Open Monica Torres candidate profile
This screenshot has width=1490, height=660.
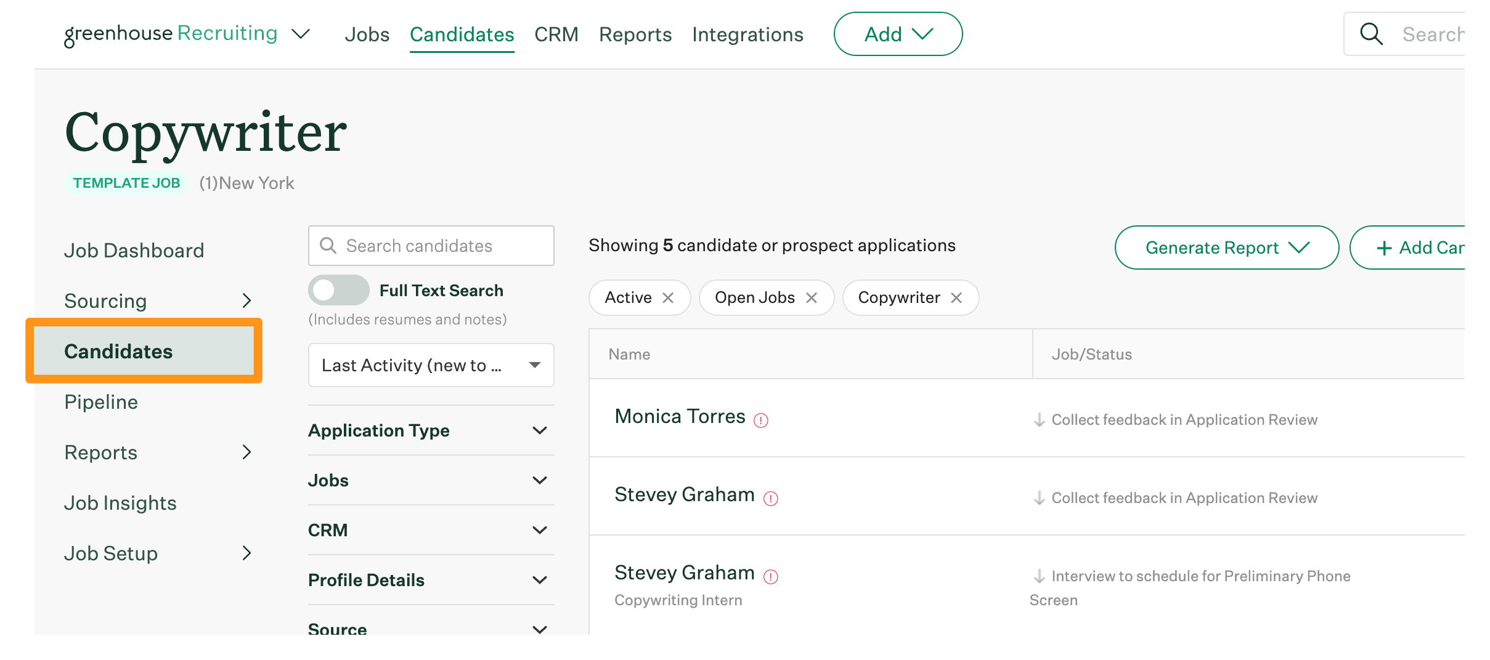coord(680,417)
